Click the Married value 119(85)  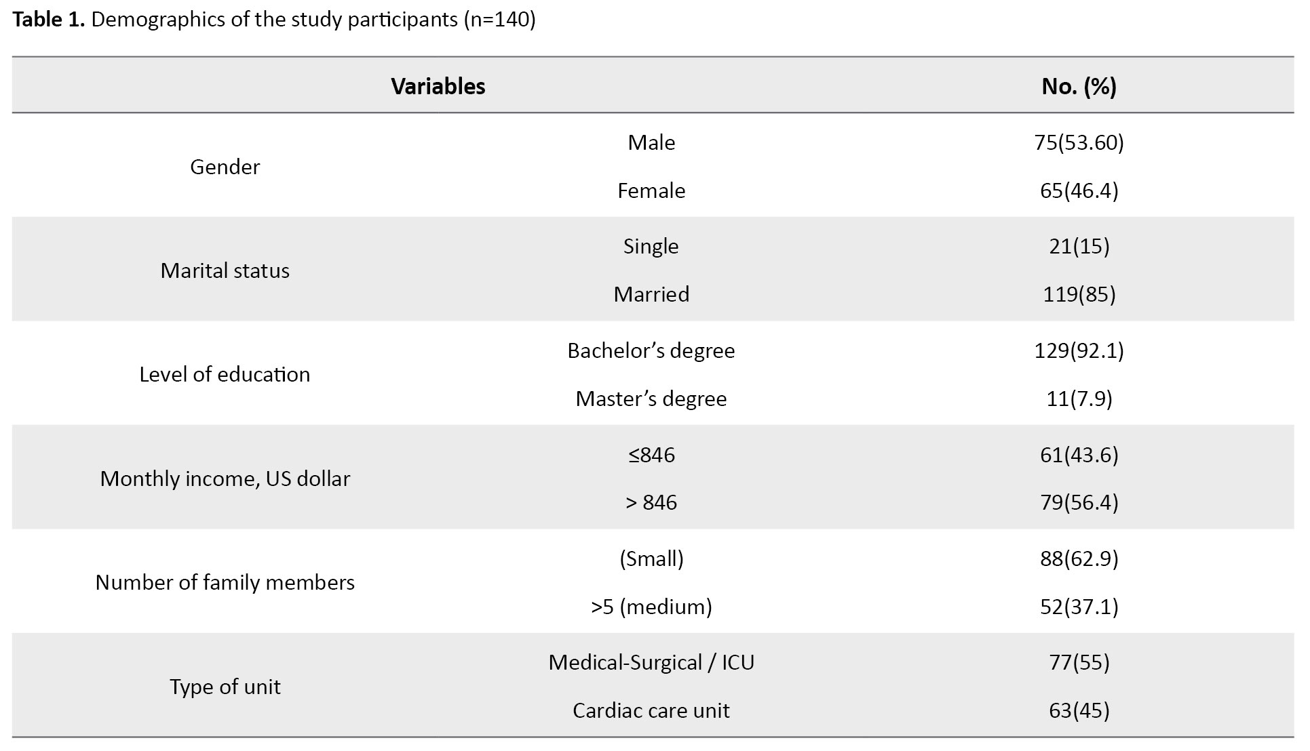[1079, 294]
